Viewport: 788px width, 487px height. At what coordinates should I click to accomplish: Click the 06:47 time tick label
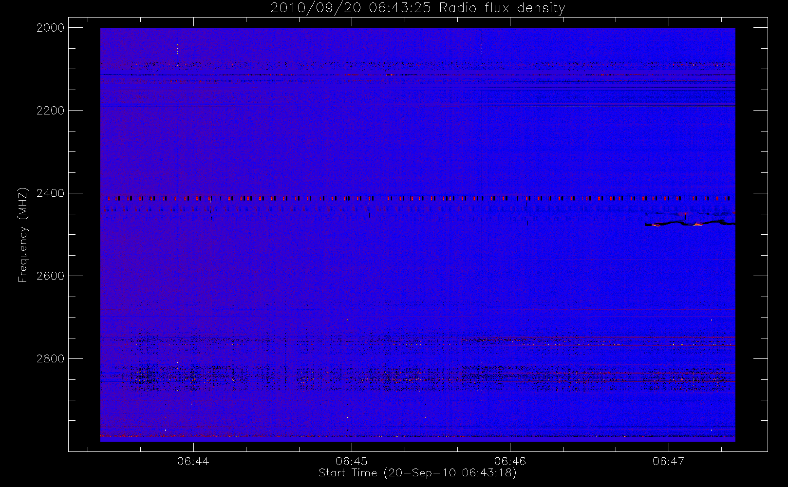tap(668, 461)
